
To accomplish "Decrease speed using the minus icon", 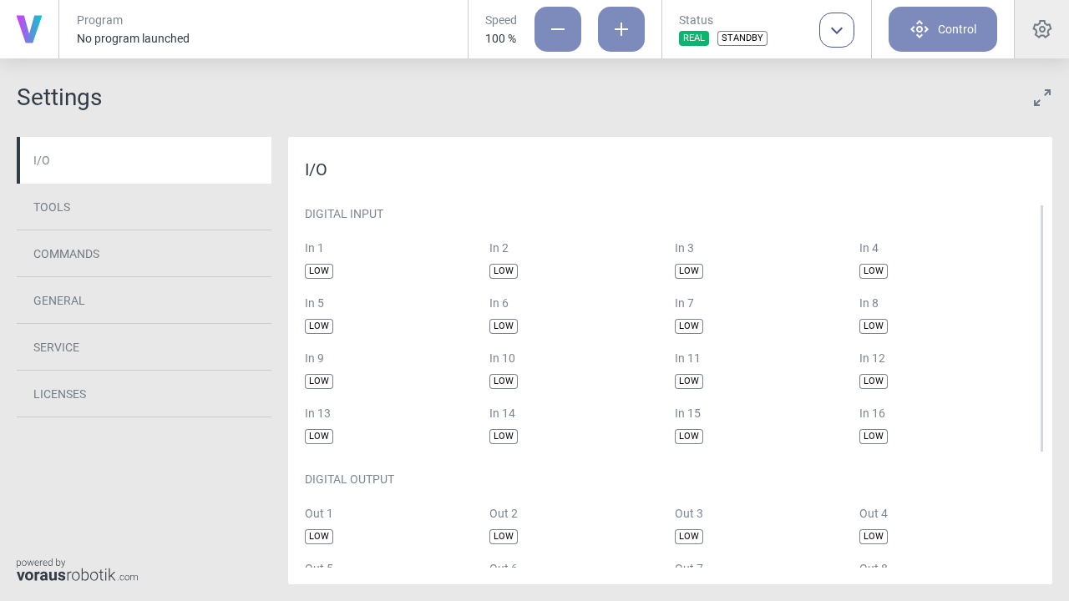I will click(557, 28).
